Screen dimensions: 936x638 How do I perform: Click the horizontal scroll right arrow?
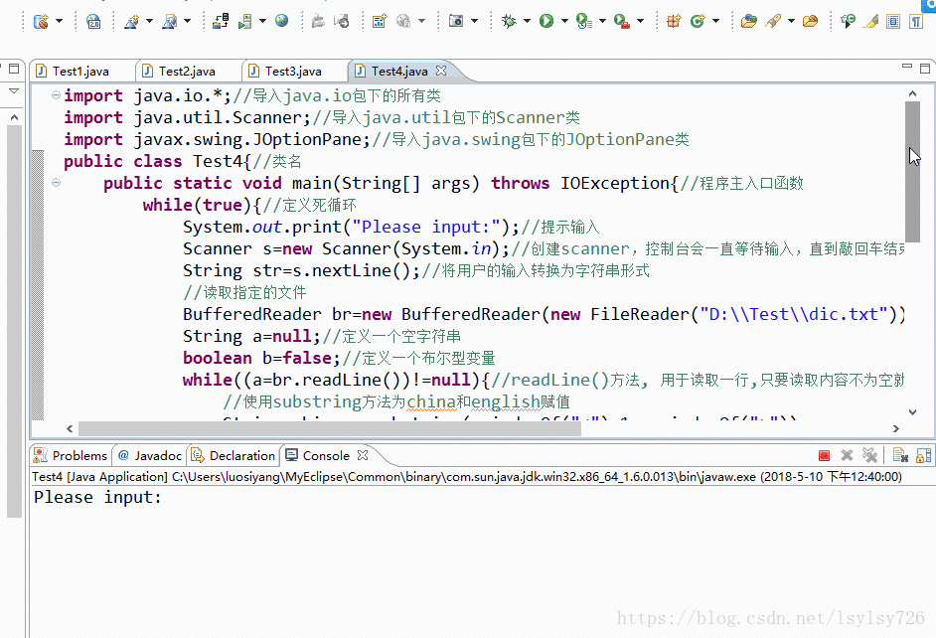tap(895, 428)
